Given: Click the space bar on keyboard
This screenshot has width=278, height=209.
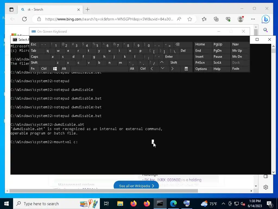Looking at the screenshot, I should click(x=99, y=69).
